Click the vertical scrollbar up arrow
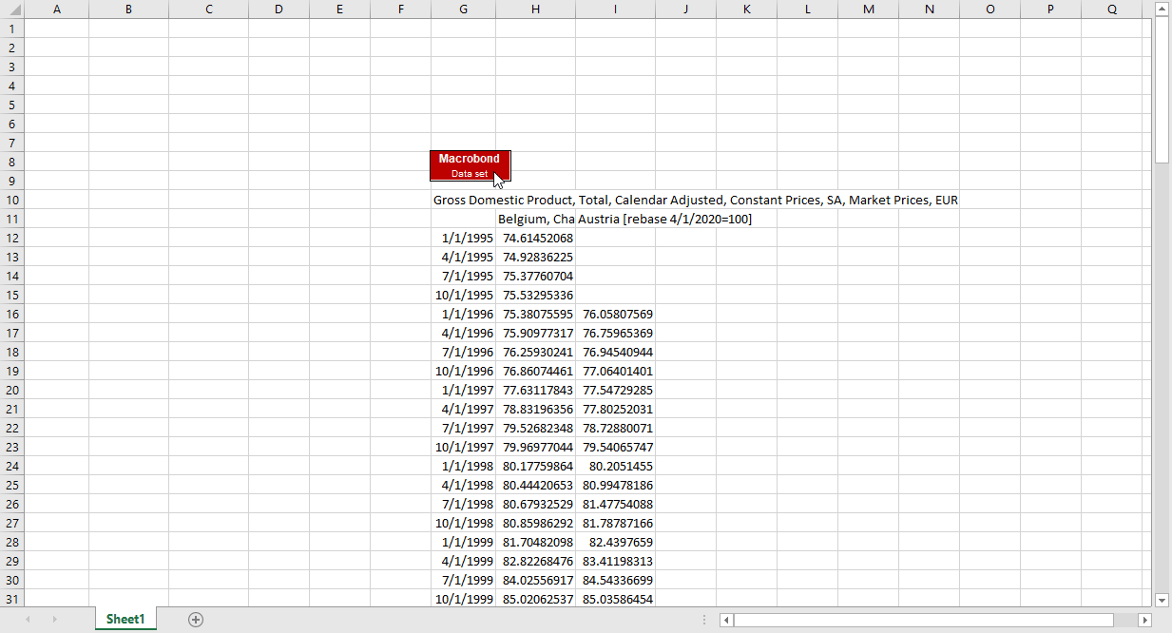Image resolution: width=1172 pixels, height=633 pixels. [x=1162, y=9]
